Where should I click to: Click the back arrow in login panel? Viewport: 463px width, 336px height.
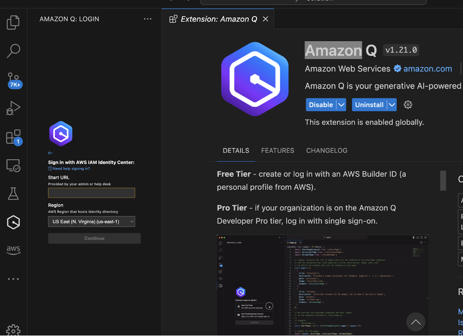tap(50, 153)
